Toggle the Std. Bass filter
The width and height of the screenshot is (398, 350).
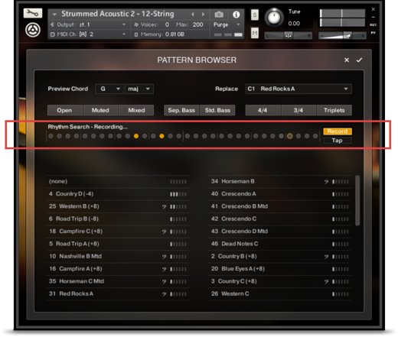[217, 110]
